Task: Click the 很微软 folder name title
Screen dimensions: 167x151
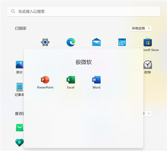Action: [x=83, y=62]
